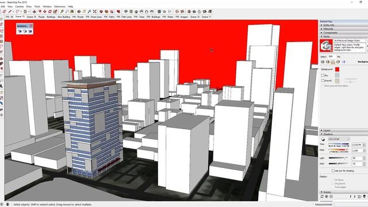The width and height of the screenshot is (368, 207).
Task: Click the shadow Time slider
Action: pyautogui.click(x=339, y=144)
